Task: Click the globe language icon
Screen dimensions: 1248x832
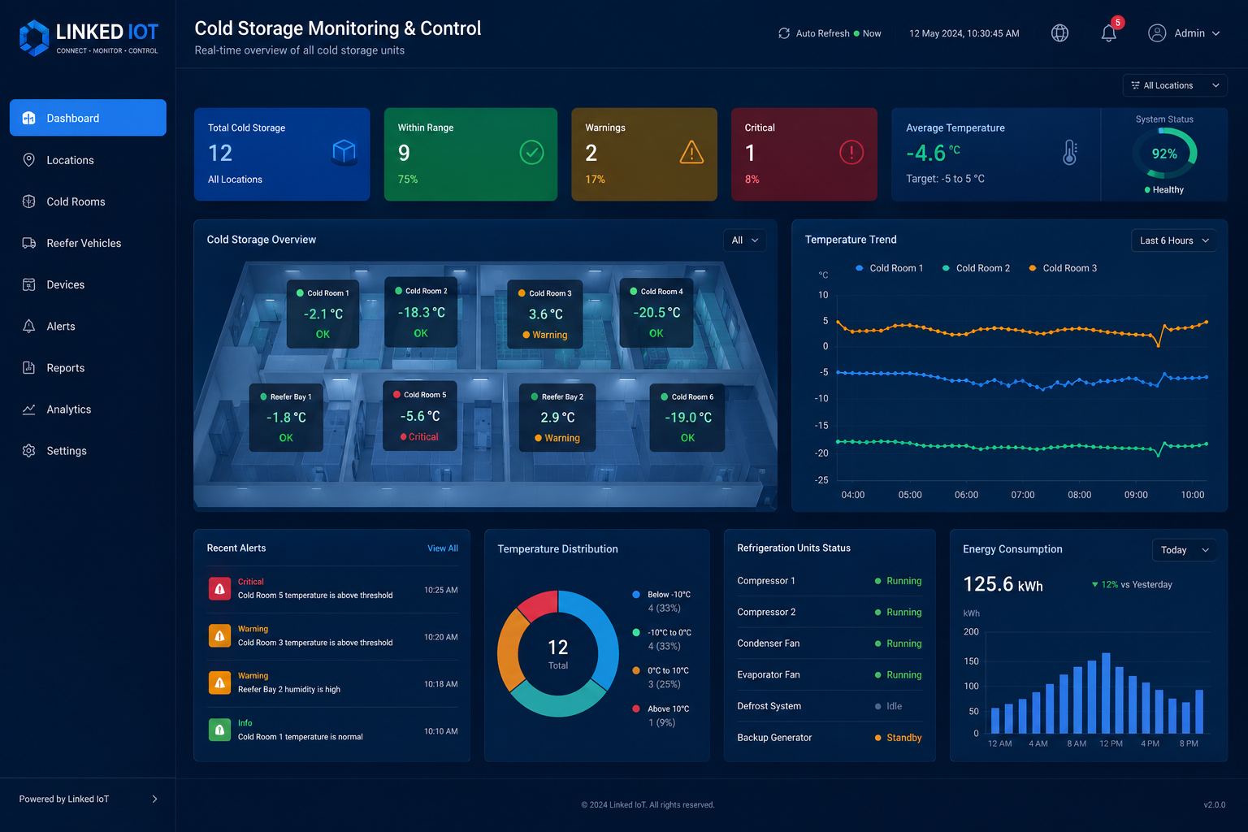Action: (x=1059, y=33)
